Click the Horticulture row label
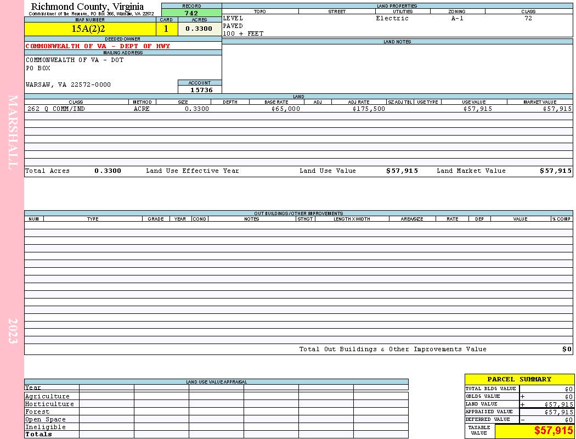 (49, 404)
